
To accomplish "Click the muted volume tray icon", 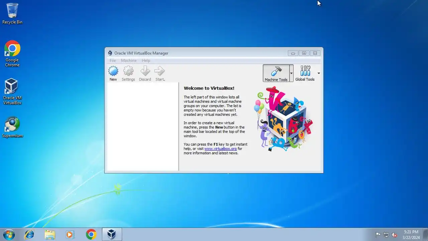I will coord(394,235).
